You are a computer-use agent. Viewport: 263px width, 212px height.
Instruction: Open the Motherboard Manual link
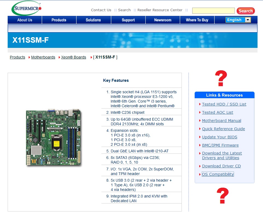221,121
